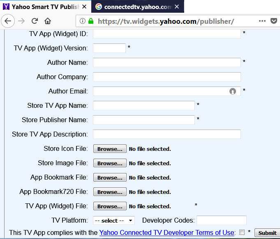Open the page actions three-dot menu

(x=262, y=21)
